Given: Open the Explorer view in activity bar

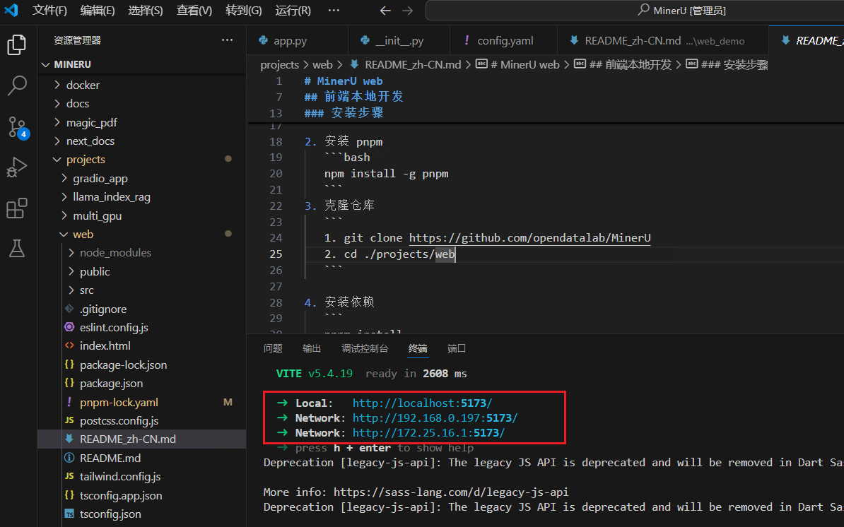Looking at the screenshot, I should 17,45.
